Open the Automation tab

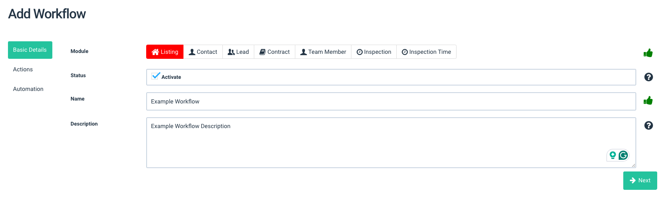28,89
